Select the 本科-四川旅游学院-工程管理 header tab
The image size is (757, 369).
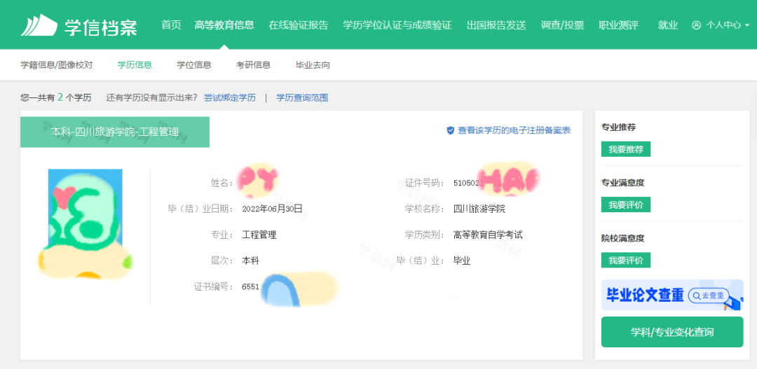click(115, 132)
